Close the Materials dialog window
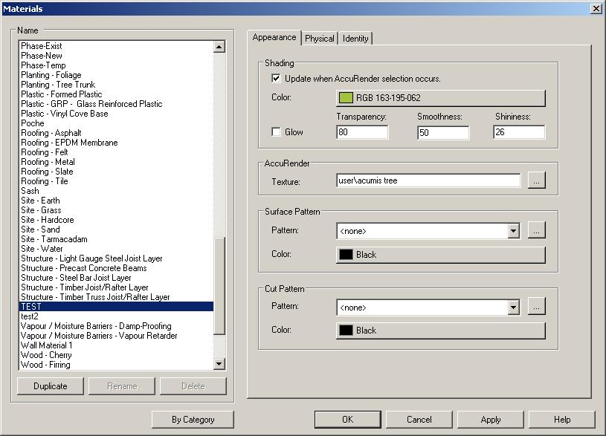The height and width of the screenshot is (436, 606). tap(596, 8)
